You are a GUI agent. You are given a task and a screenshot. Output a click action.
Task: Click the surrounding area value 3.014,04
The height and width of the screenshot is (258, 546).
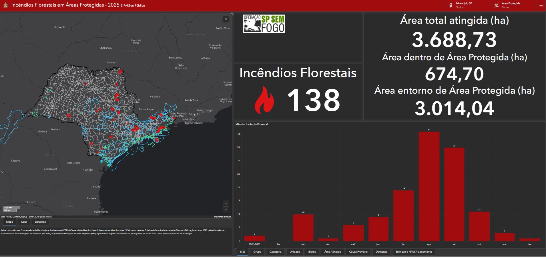click(455, 108)
